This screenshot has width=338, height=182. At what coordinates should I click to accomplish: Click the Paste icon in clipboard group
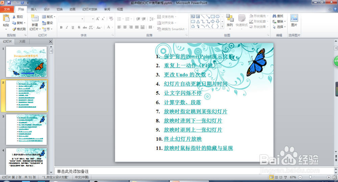6,19
